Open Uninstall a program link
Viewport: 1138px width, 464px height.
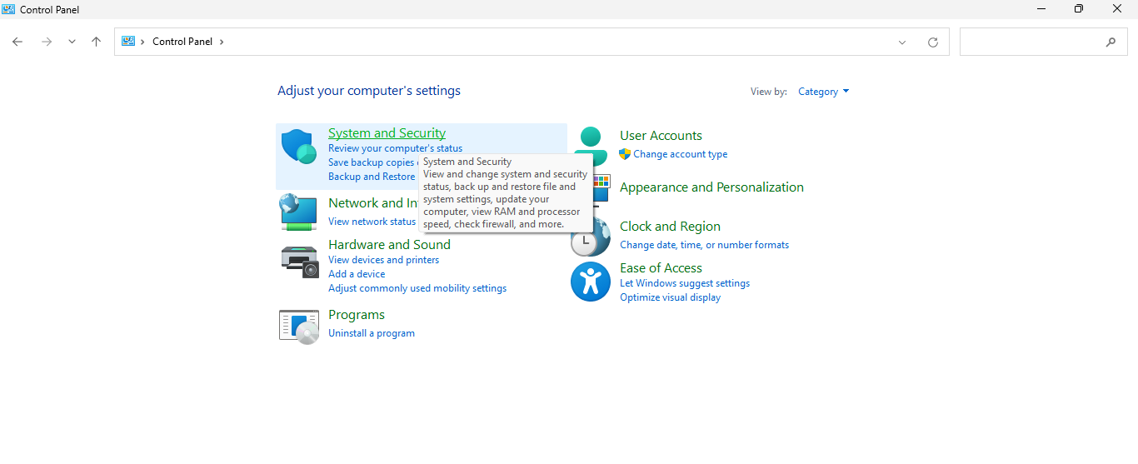(x=371, y=333)
